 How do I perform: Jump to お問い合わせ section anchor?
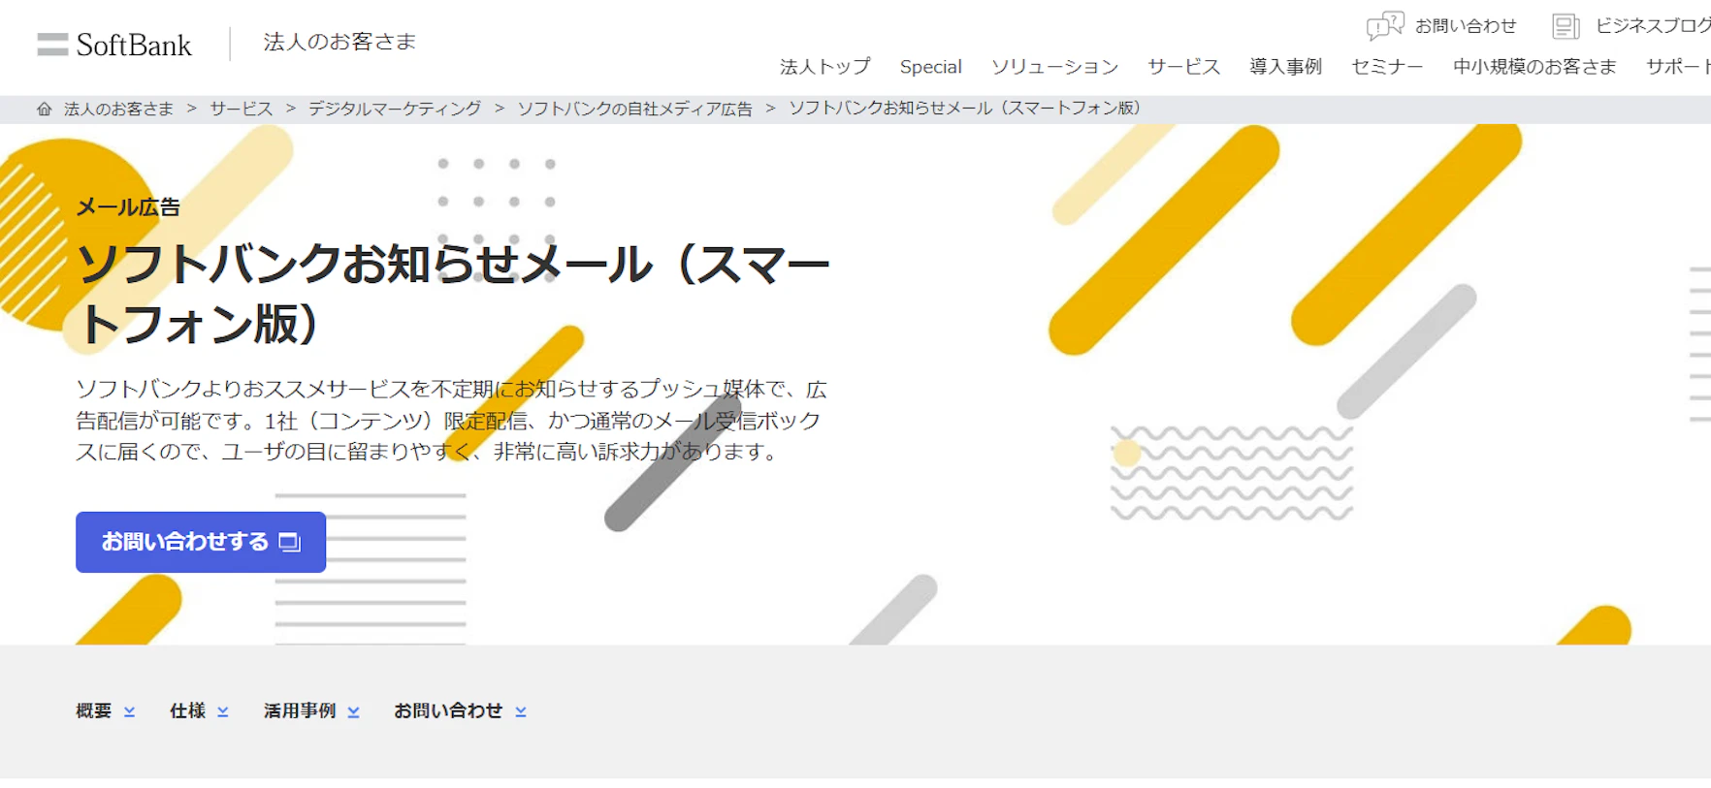pos(448,710)
